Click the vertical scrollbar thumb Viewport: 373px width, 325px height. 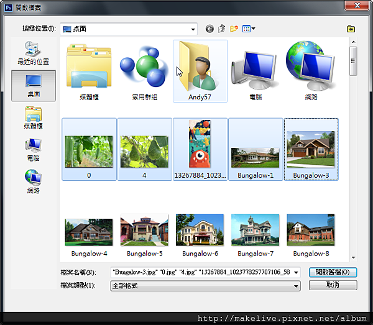[354, 61]
